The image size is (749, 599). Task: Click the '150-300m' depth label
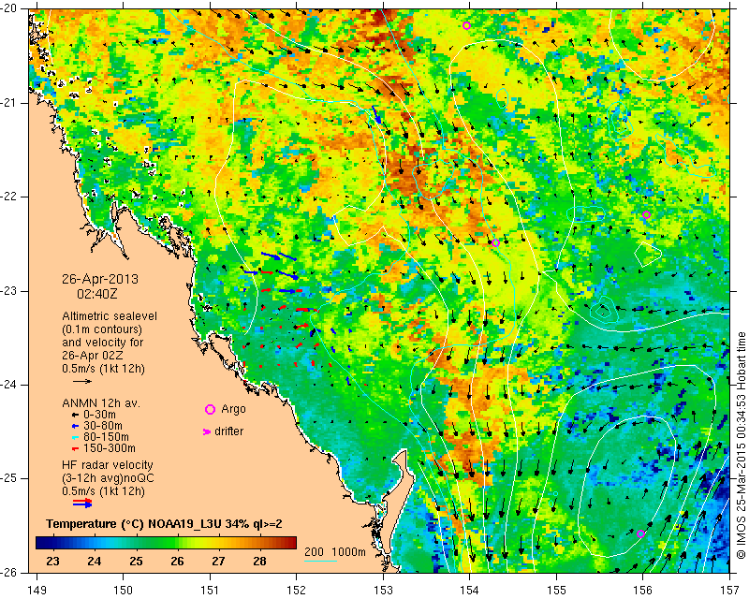point(109,448)
